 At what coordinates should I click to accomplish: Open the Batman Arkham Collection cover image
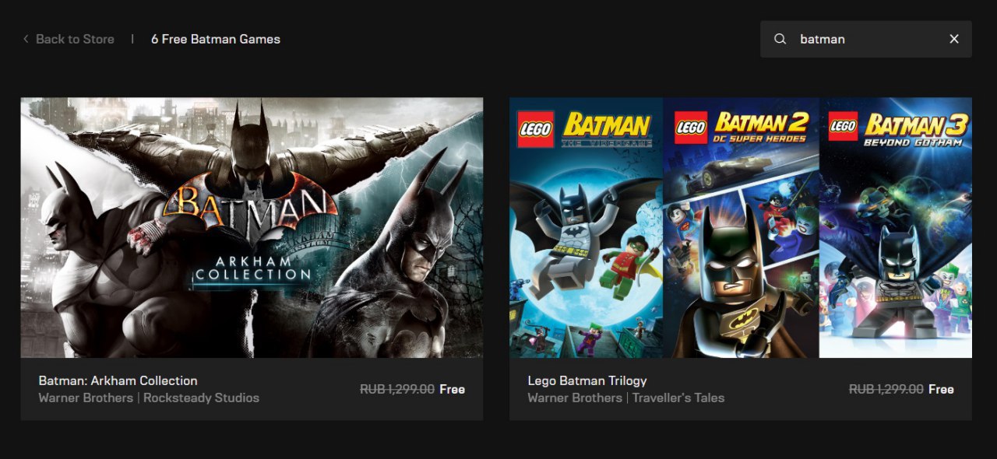252,227
